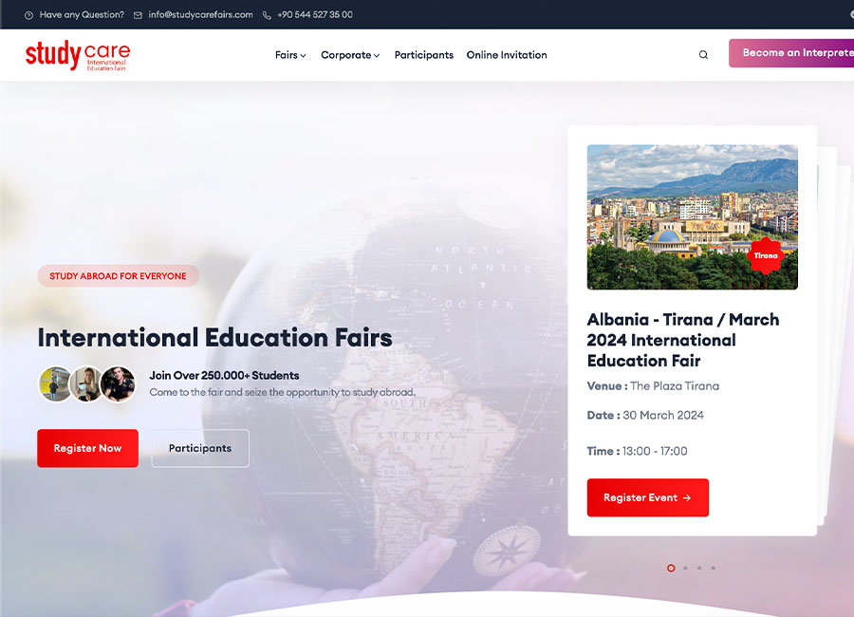This screenshot has width=854, height=617.
Task: Click the question mark help icon
Action: click(28, 15)
